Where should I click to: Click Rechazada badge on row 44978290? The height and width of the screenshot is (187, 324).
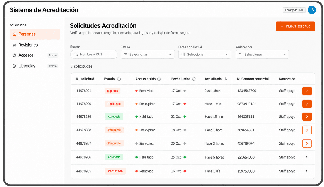click(114, 104)
